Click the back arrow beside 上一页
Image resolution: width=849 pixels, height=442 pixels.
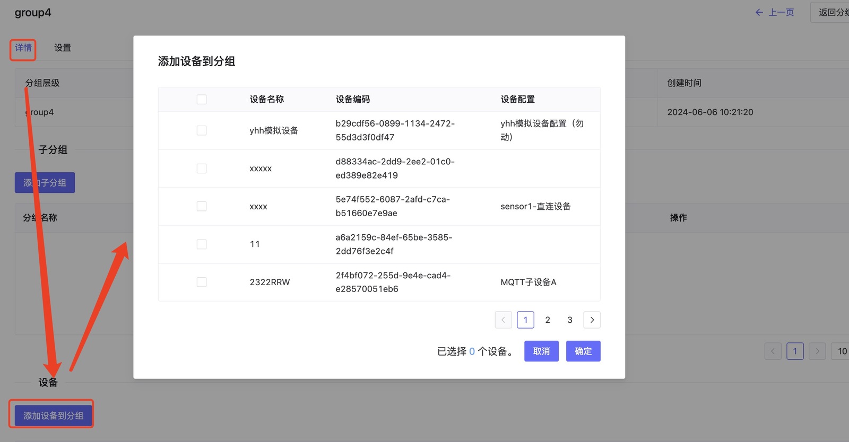click(x=759, y=12)
